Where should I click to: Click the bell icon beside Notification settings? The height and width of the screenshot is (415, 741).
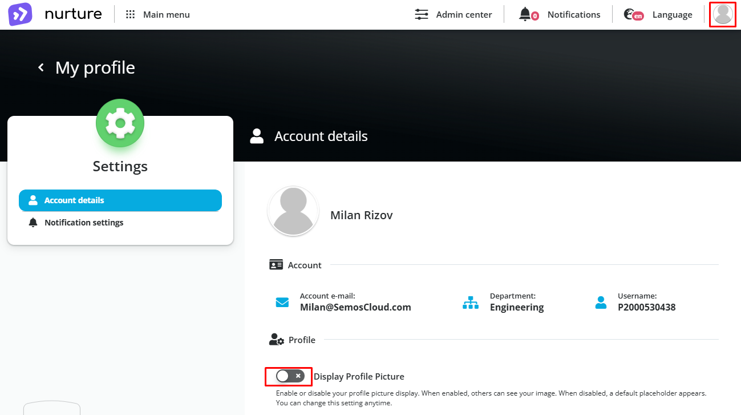click(33, 222)
